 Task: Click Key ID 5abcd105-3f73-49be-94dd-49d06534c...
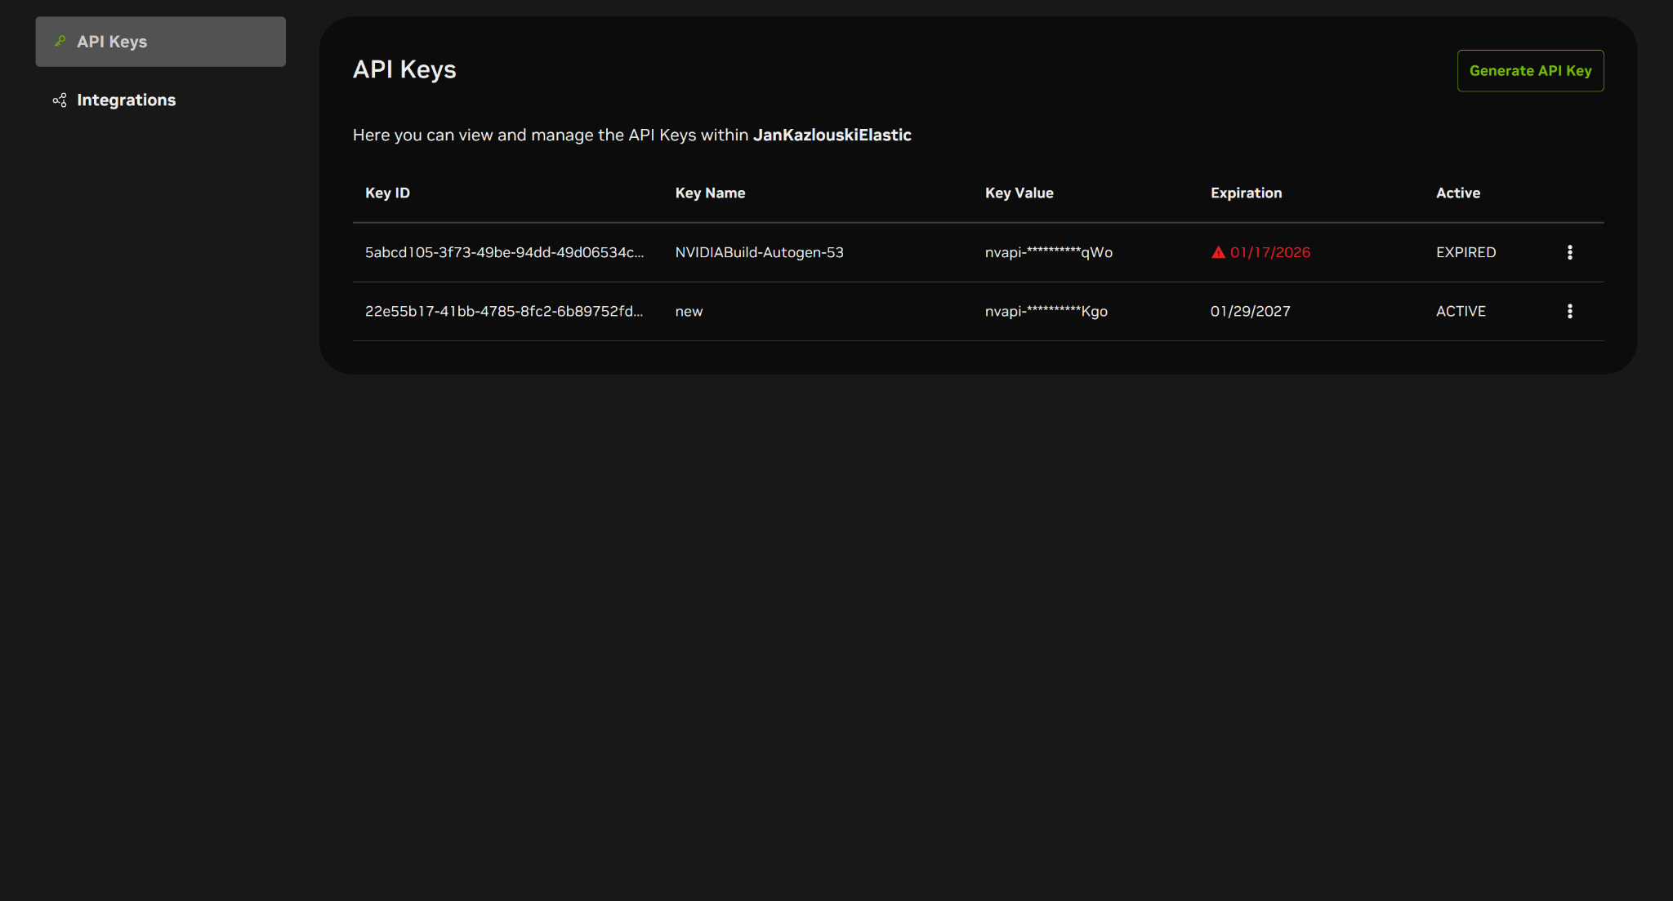(x=504, y=252)
